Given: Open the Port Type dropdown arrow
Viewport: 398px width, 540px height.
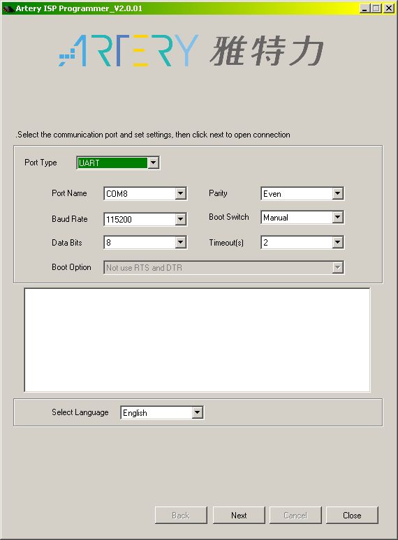Looking at the screenshot, I should [x=154, y=163].
